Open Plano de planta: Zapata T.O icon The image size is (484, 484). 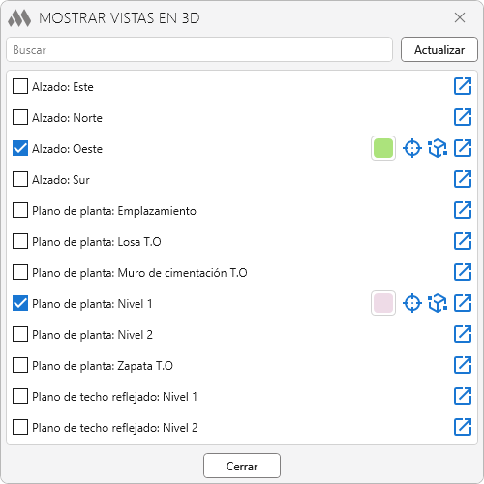pyautogui.click(x=463, y=365)
